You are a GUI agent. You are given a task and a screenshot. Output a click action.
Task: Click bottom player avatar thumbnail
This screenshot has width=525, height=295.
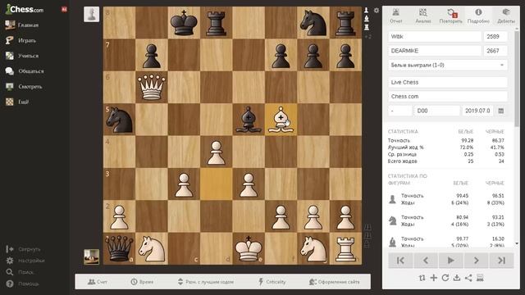click(91, 256)
